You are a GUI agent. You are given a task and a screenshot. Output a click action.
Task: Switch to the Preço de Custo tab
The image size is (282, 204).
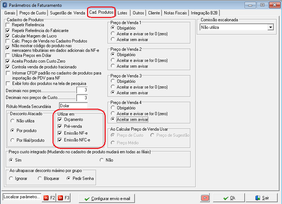[32, 13]
